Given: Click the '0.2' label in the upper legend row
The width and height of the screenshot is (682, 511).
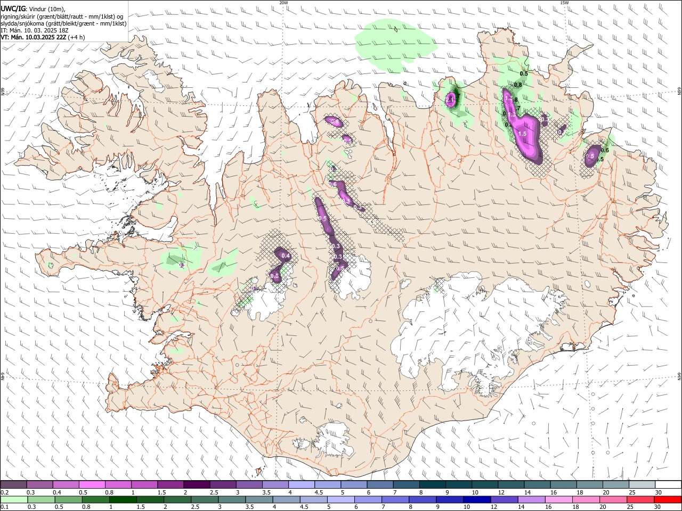Looking at the screenshot, I should pyautogui.click(x=5, y=492).
